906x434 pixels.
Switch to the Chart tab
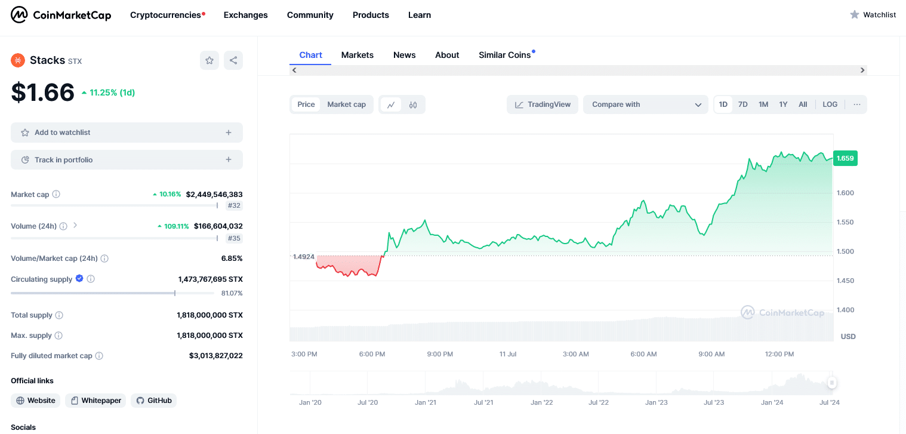point(310,55)
